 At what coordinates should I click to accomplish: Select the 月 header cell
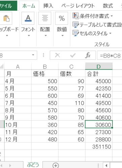pyautogui.click(x=18, y=74)
